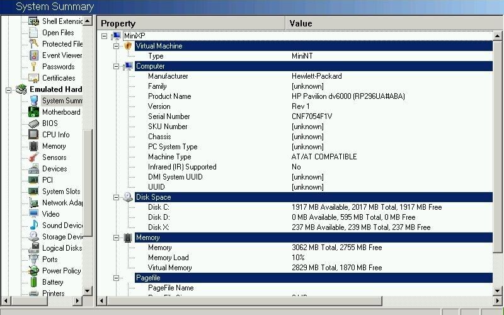This screenshot has height=315, width=504.
Task: Select the Power Policy icon
Action: click(33, 271)
